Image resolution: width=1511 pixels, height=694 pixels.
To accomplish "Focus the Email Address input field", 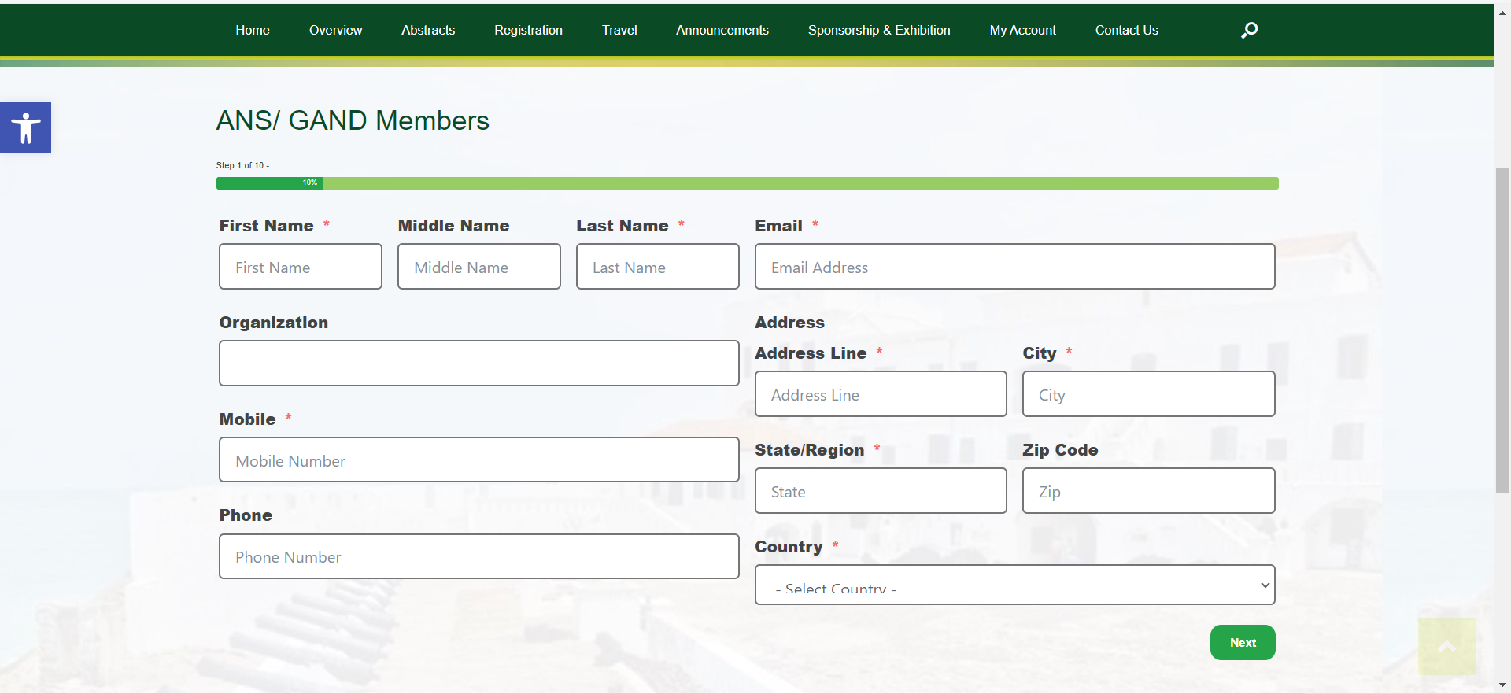I will (x=1015, y=267).
